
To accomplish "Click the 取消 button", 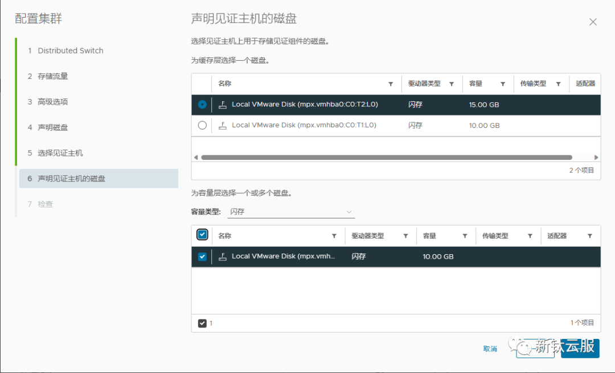I will point(490,349).
